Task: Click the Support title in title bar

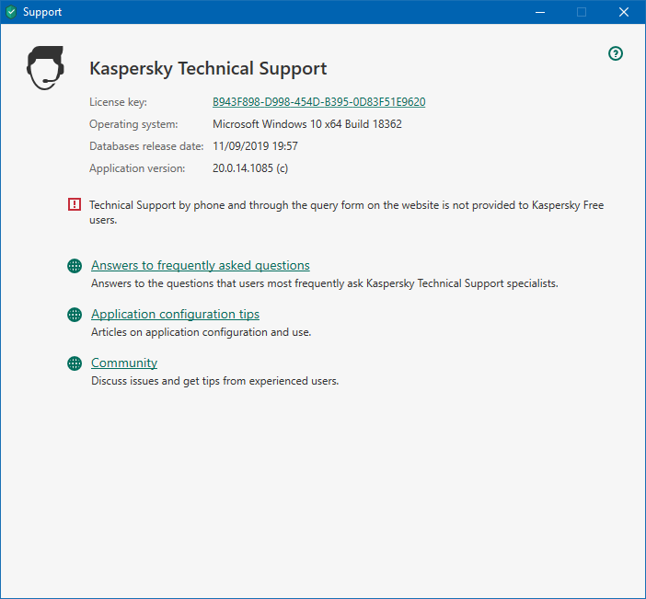Action: pos(42,12)
